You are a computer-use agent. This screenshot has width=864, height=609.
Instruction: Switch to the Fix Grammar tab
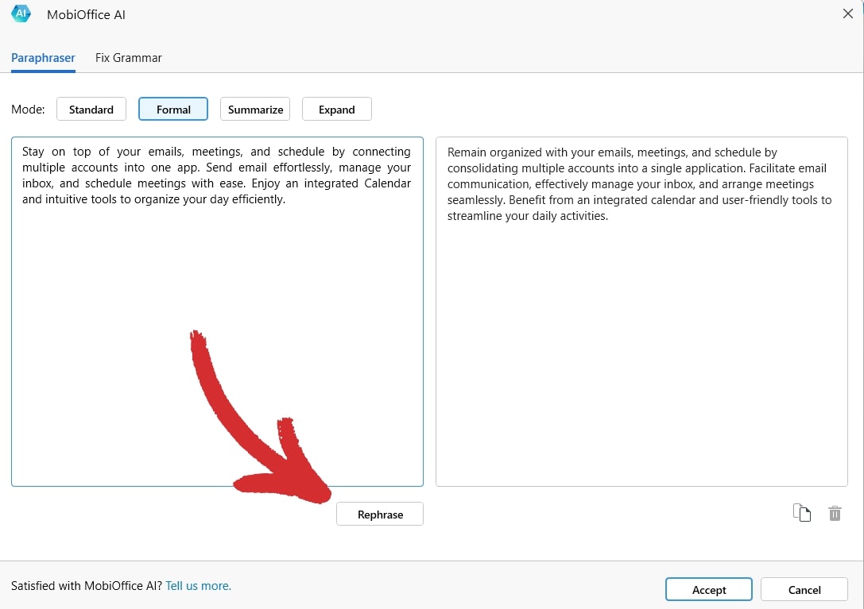(128, 57)
